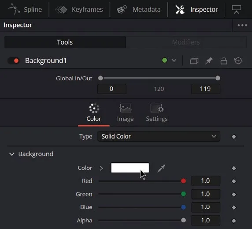252x229 pixels.
Task: Lock the Background1 node
Action: (x=223, y=61)
